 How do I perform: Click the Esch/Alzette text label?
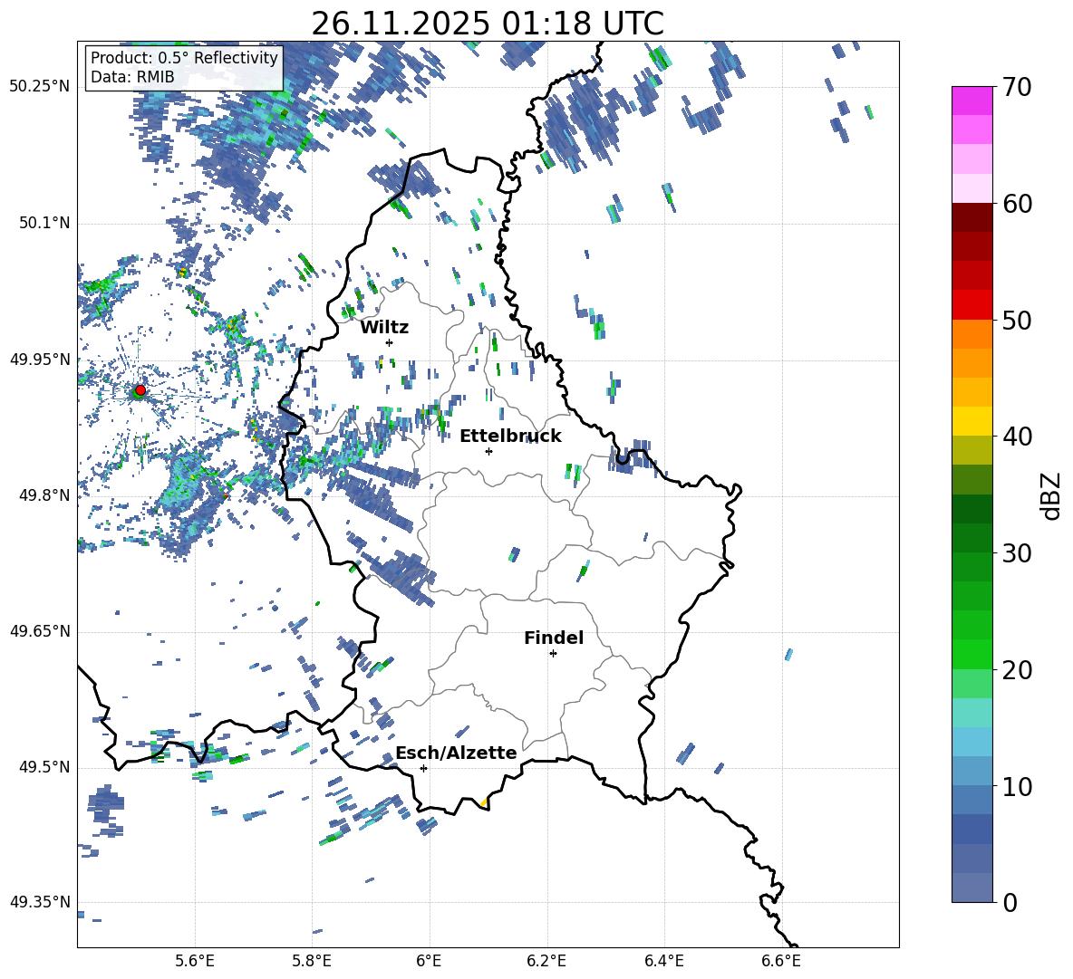click(x=455, y=753)
